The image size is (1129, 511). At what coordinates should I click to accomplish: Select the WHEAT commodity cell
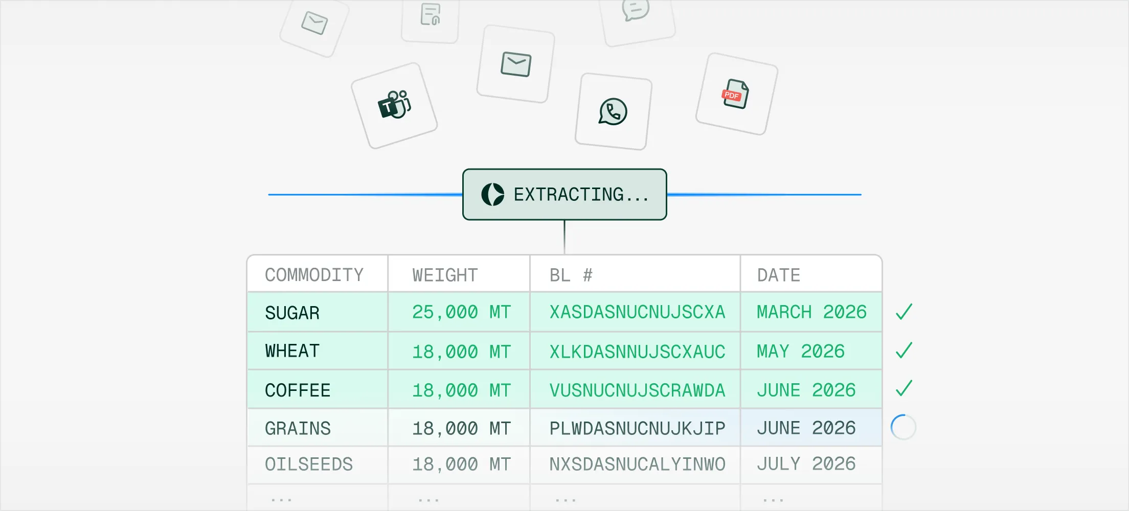coord(318,351)
